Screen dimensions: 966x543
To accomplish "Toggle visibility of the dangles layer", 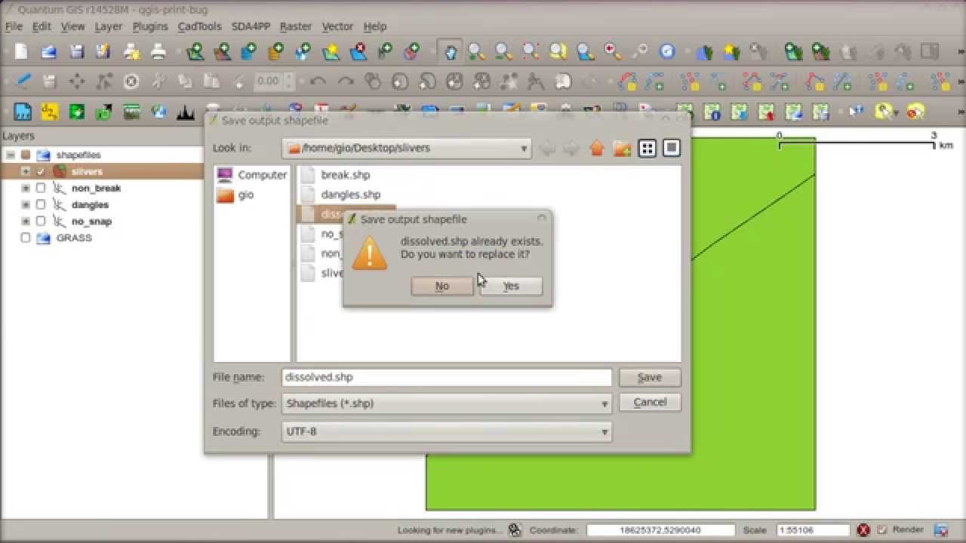I will click(x=41, y=204).
